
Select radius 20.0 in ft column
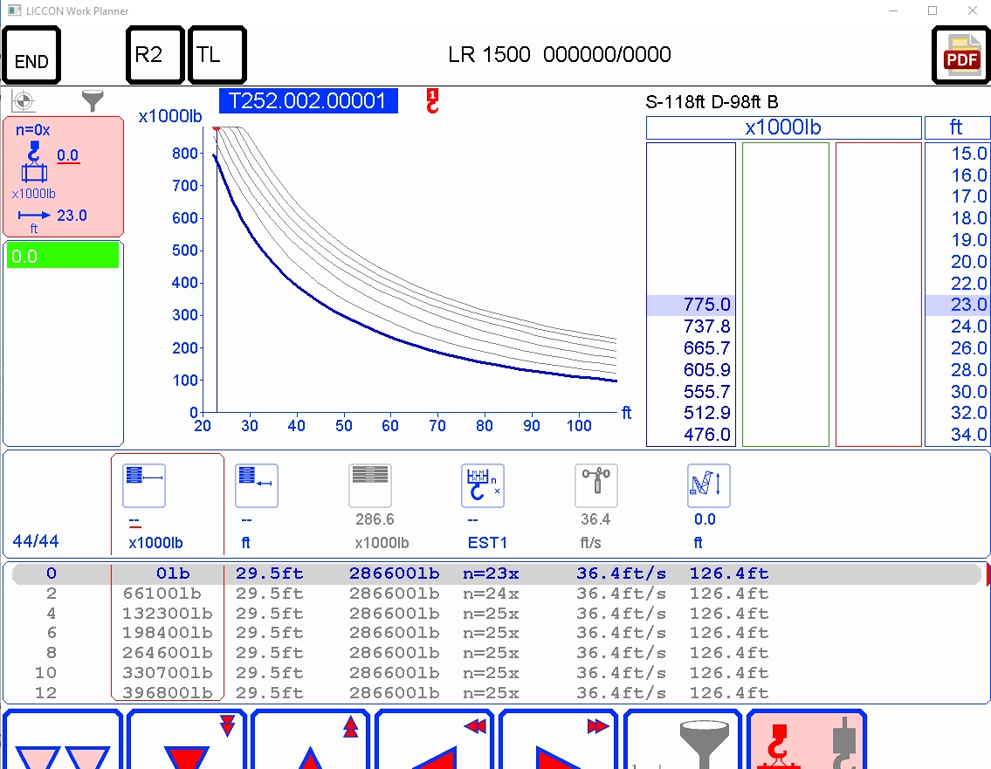coord(969,262)
